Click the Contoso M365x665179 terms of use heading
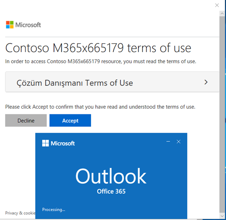The width and height of the screenshot is (226, 220). [98, 48]
